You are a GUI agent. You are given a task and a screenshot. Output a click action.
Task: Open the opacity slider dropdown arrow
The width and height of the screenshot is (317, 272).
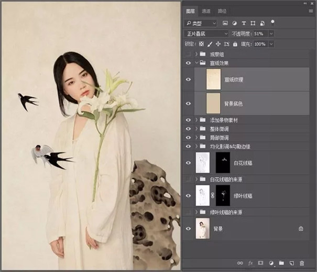point(271,34)
